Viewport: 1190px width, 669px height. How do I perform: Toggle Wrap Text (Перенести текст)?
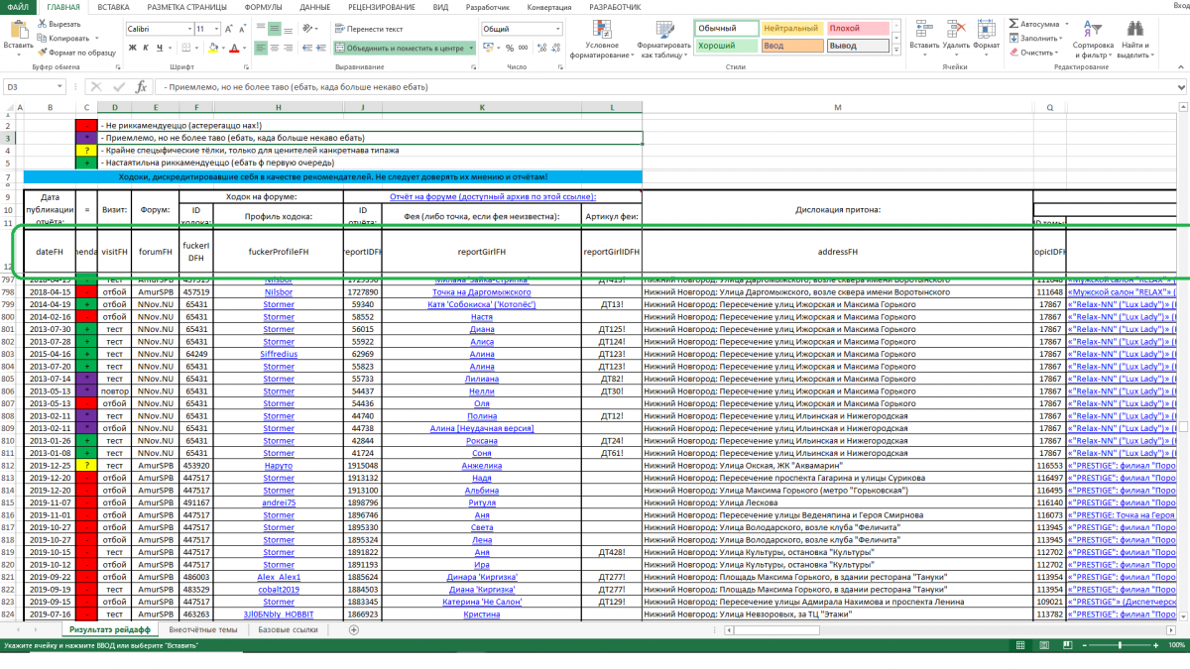click(367, 29)
